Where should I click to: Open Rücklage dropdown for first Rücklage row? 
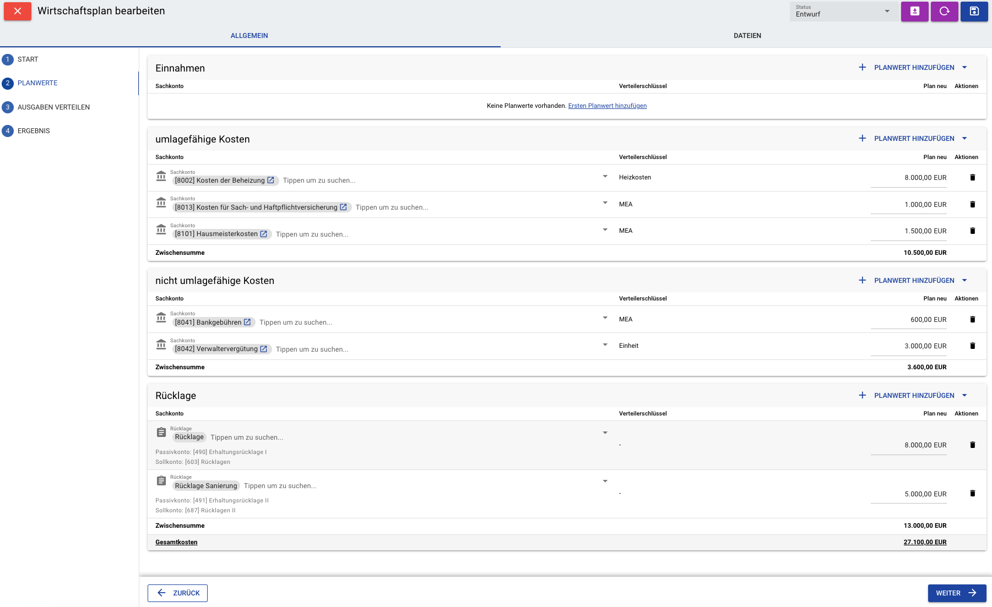[x=605, y=433]
